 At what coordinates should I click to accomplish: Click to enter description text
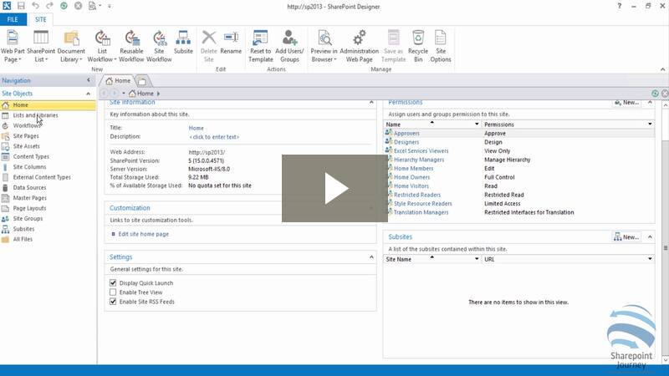click(x=214, y=137)
